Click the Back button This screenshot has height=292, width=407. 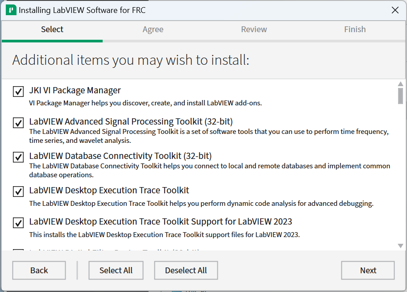(39, 270)
